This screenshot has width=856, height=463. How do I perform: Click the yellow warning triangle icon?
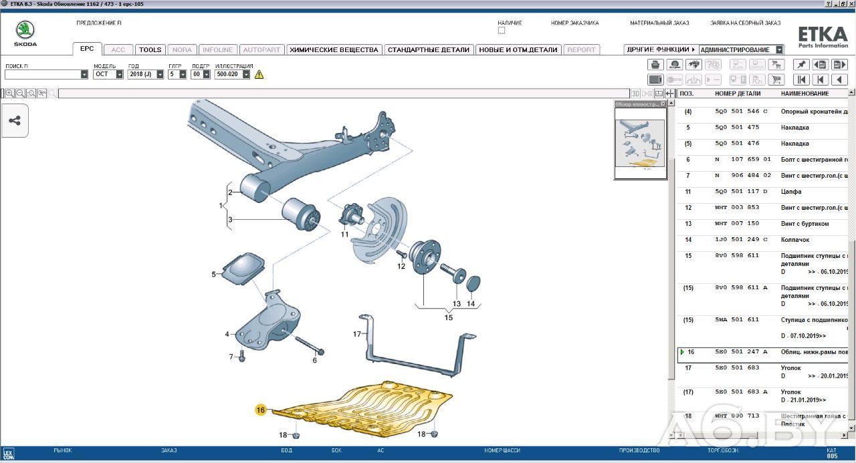pyautogui.click(x=259, y=74)
